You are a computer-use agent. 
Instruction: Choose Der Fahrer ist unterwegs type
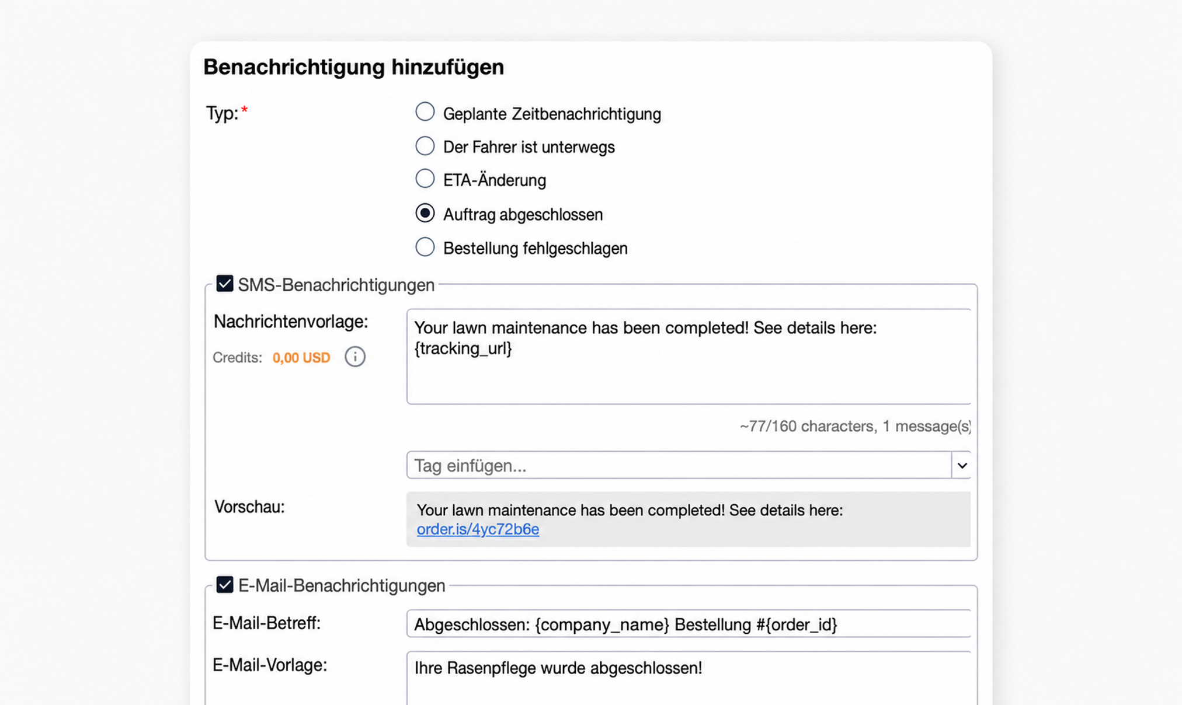[x=425, y=145]
